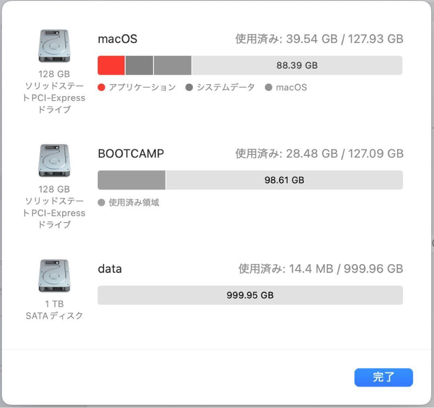Select the BOOTCAMP disk icon
The width and height of the screenshot is (434, 408).
pyautogui.click(x=54, y=160)
